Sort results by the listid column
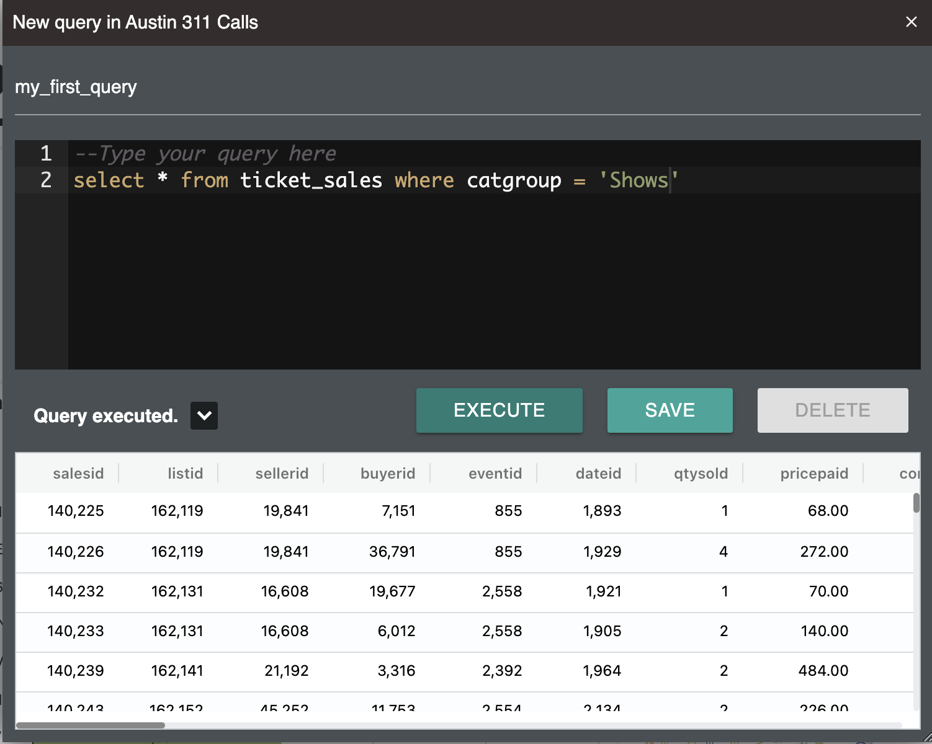This screenshot has width=932, height=744. pyautogui.click(x=185, y=473)
